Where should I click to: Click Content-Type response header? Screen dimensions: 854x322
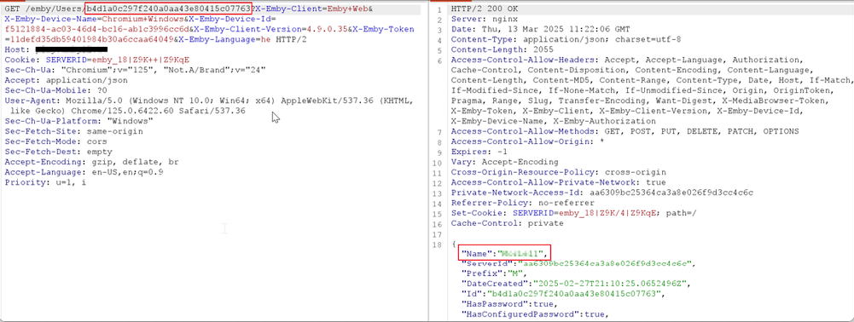[566, 40]
